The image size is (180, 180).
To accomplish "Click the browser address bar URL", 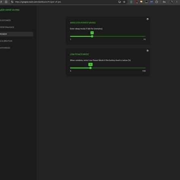I will [x=38, y=2].
